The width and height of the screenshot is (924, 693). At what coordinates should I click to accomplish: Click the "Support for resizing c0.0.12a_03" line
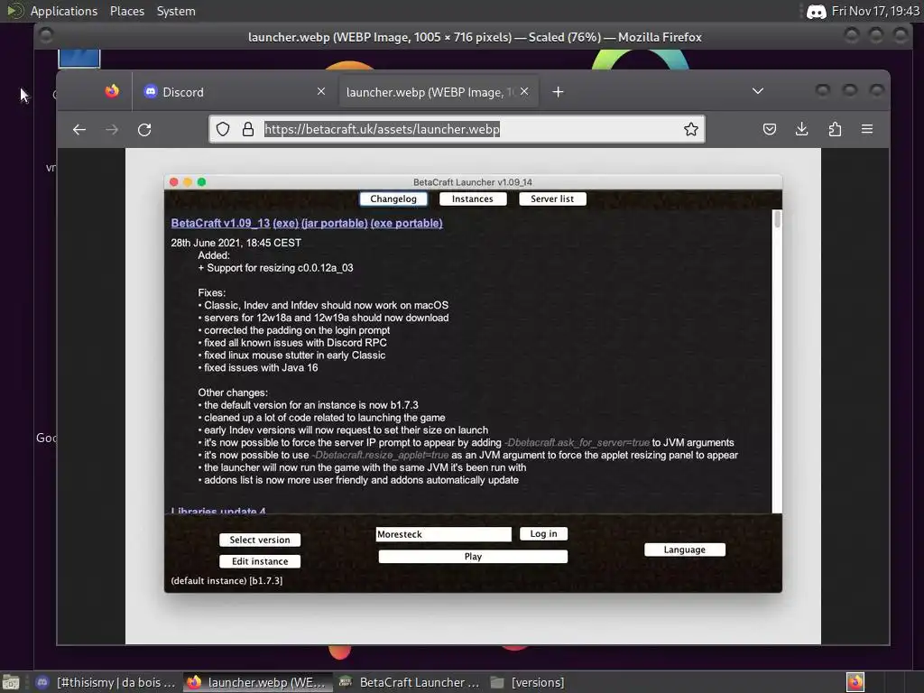[x=280, y=268]
